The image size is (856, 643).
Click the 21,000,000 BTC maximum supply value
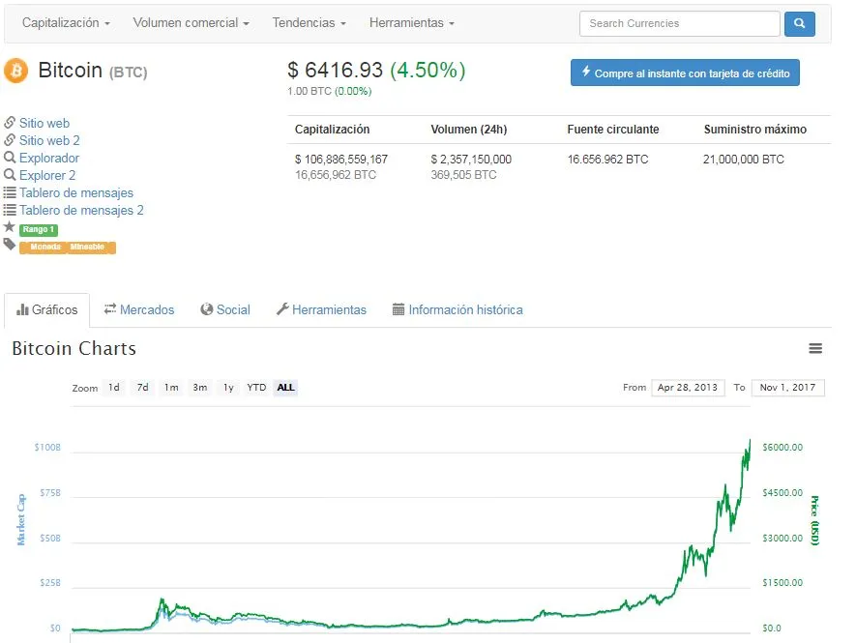(x=744, y=160)
